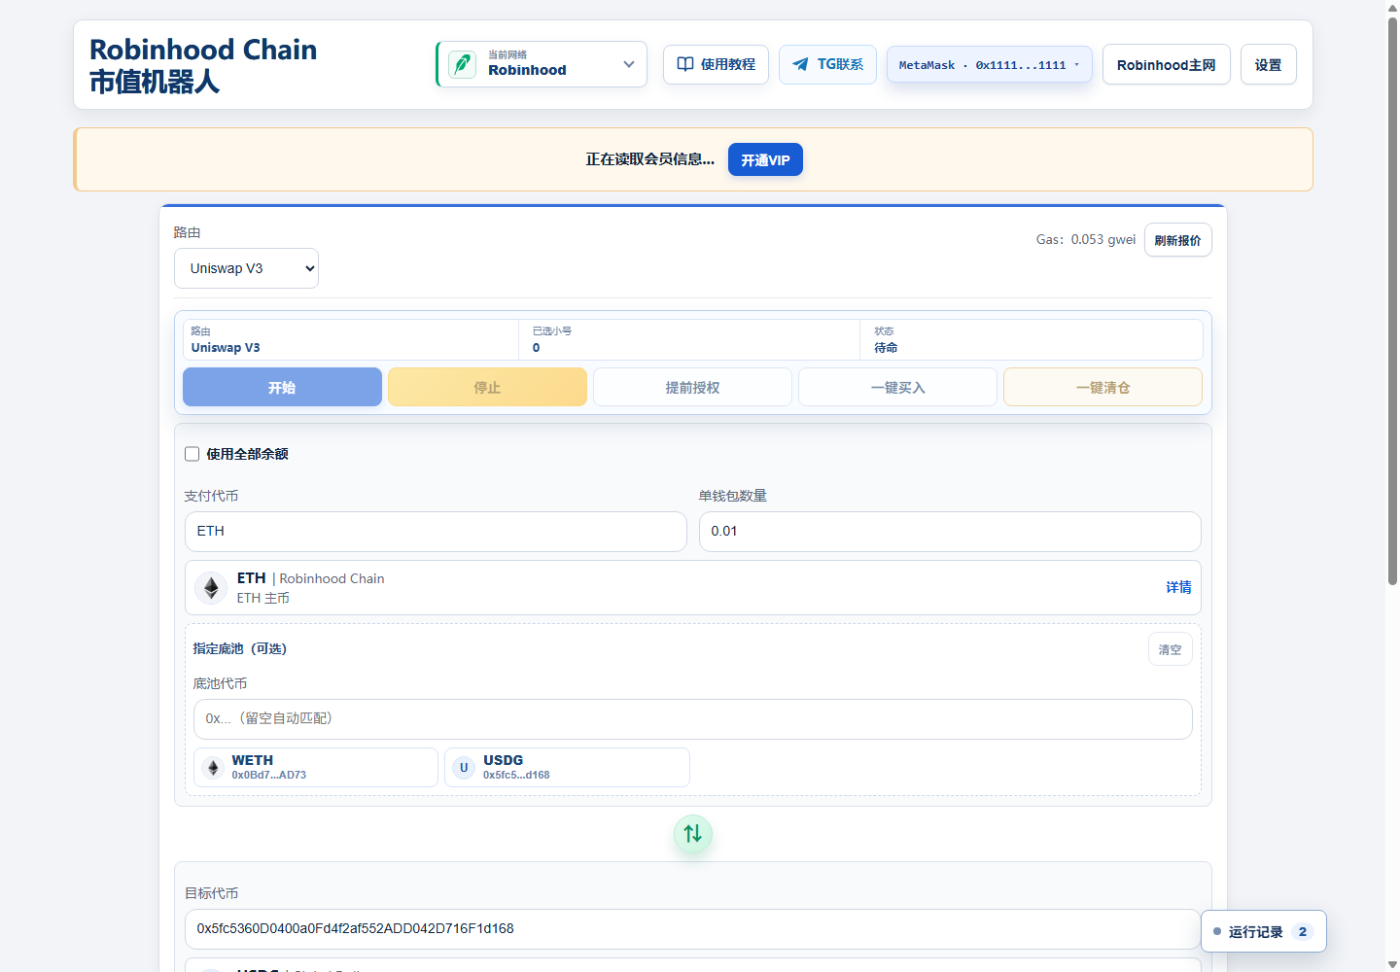
Task: Click the 正在读取会员信息... status text
Action: 649,159
